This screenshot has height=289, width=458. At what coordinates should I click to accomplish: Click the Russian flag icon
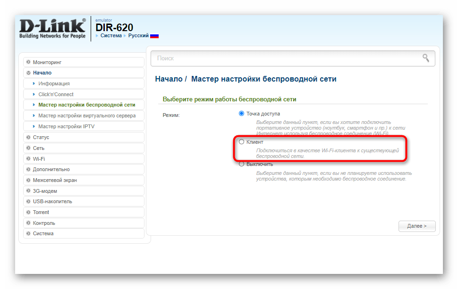point(154,36)
